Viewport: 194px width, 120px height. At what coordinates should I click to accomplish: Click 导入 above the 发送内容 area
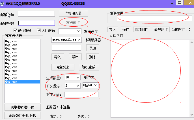[113, 29]
